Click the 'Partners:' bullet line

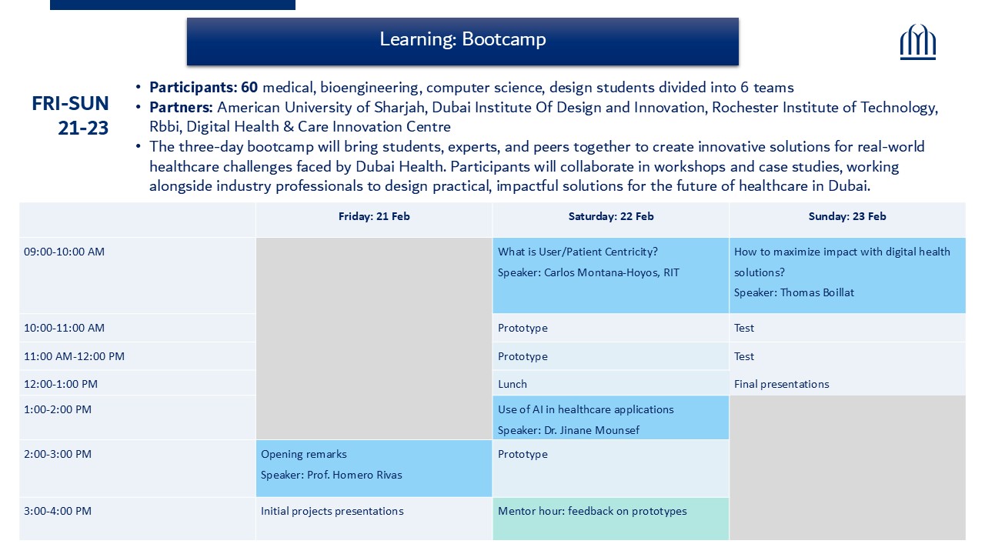[543, 117]
